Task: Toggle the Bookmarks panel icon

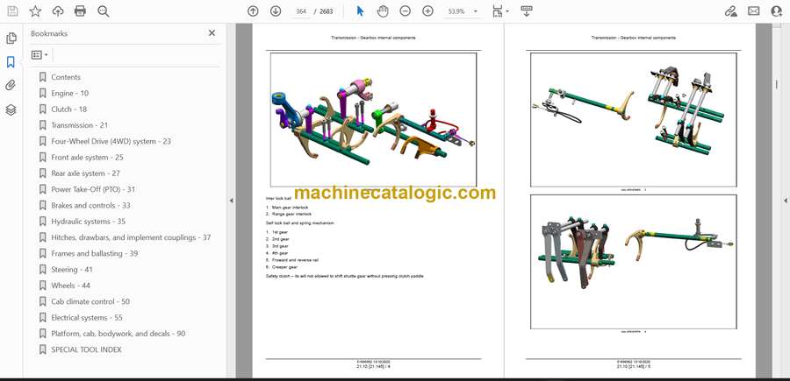Action: (11, 62)
